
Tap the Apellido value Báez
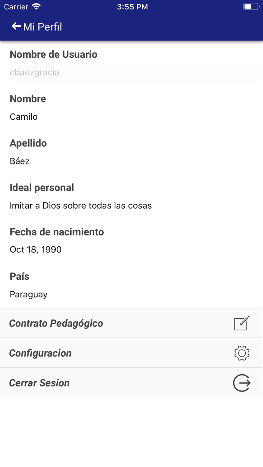[x=18, y=161]
